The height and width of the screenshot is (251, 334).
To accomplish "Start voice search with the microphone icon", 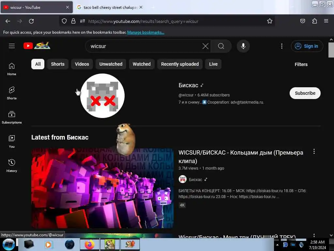I will (x=243, y=46).
